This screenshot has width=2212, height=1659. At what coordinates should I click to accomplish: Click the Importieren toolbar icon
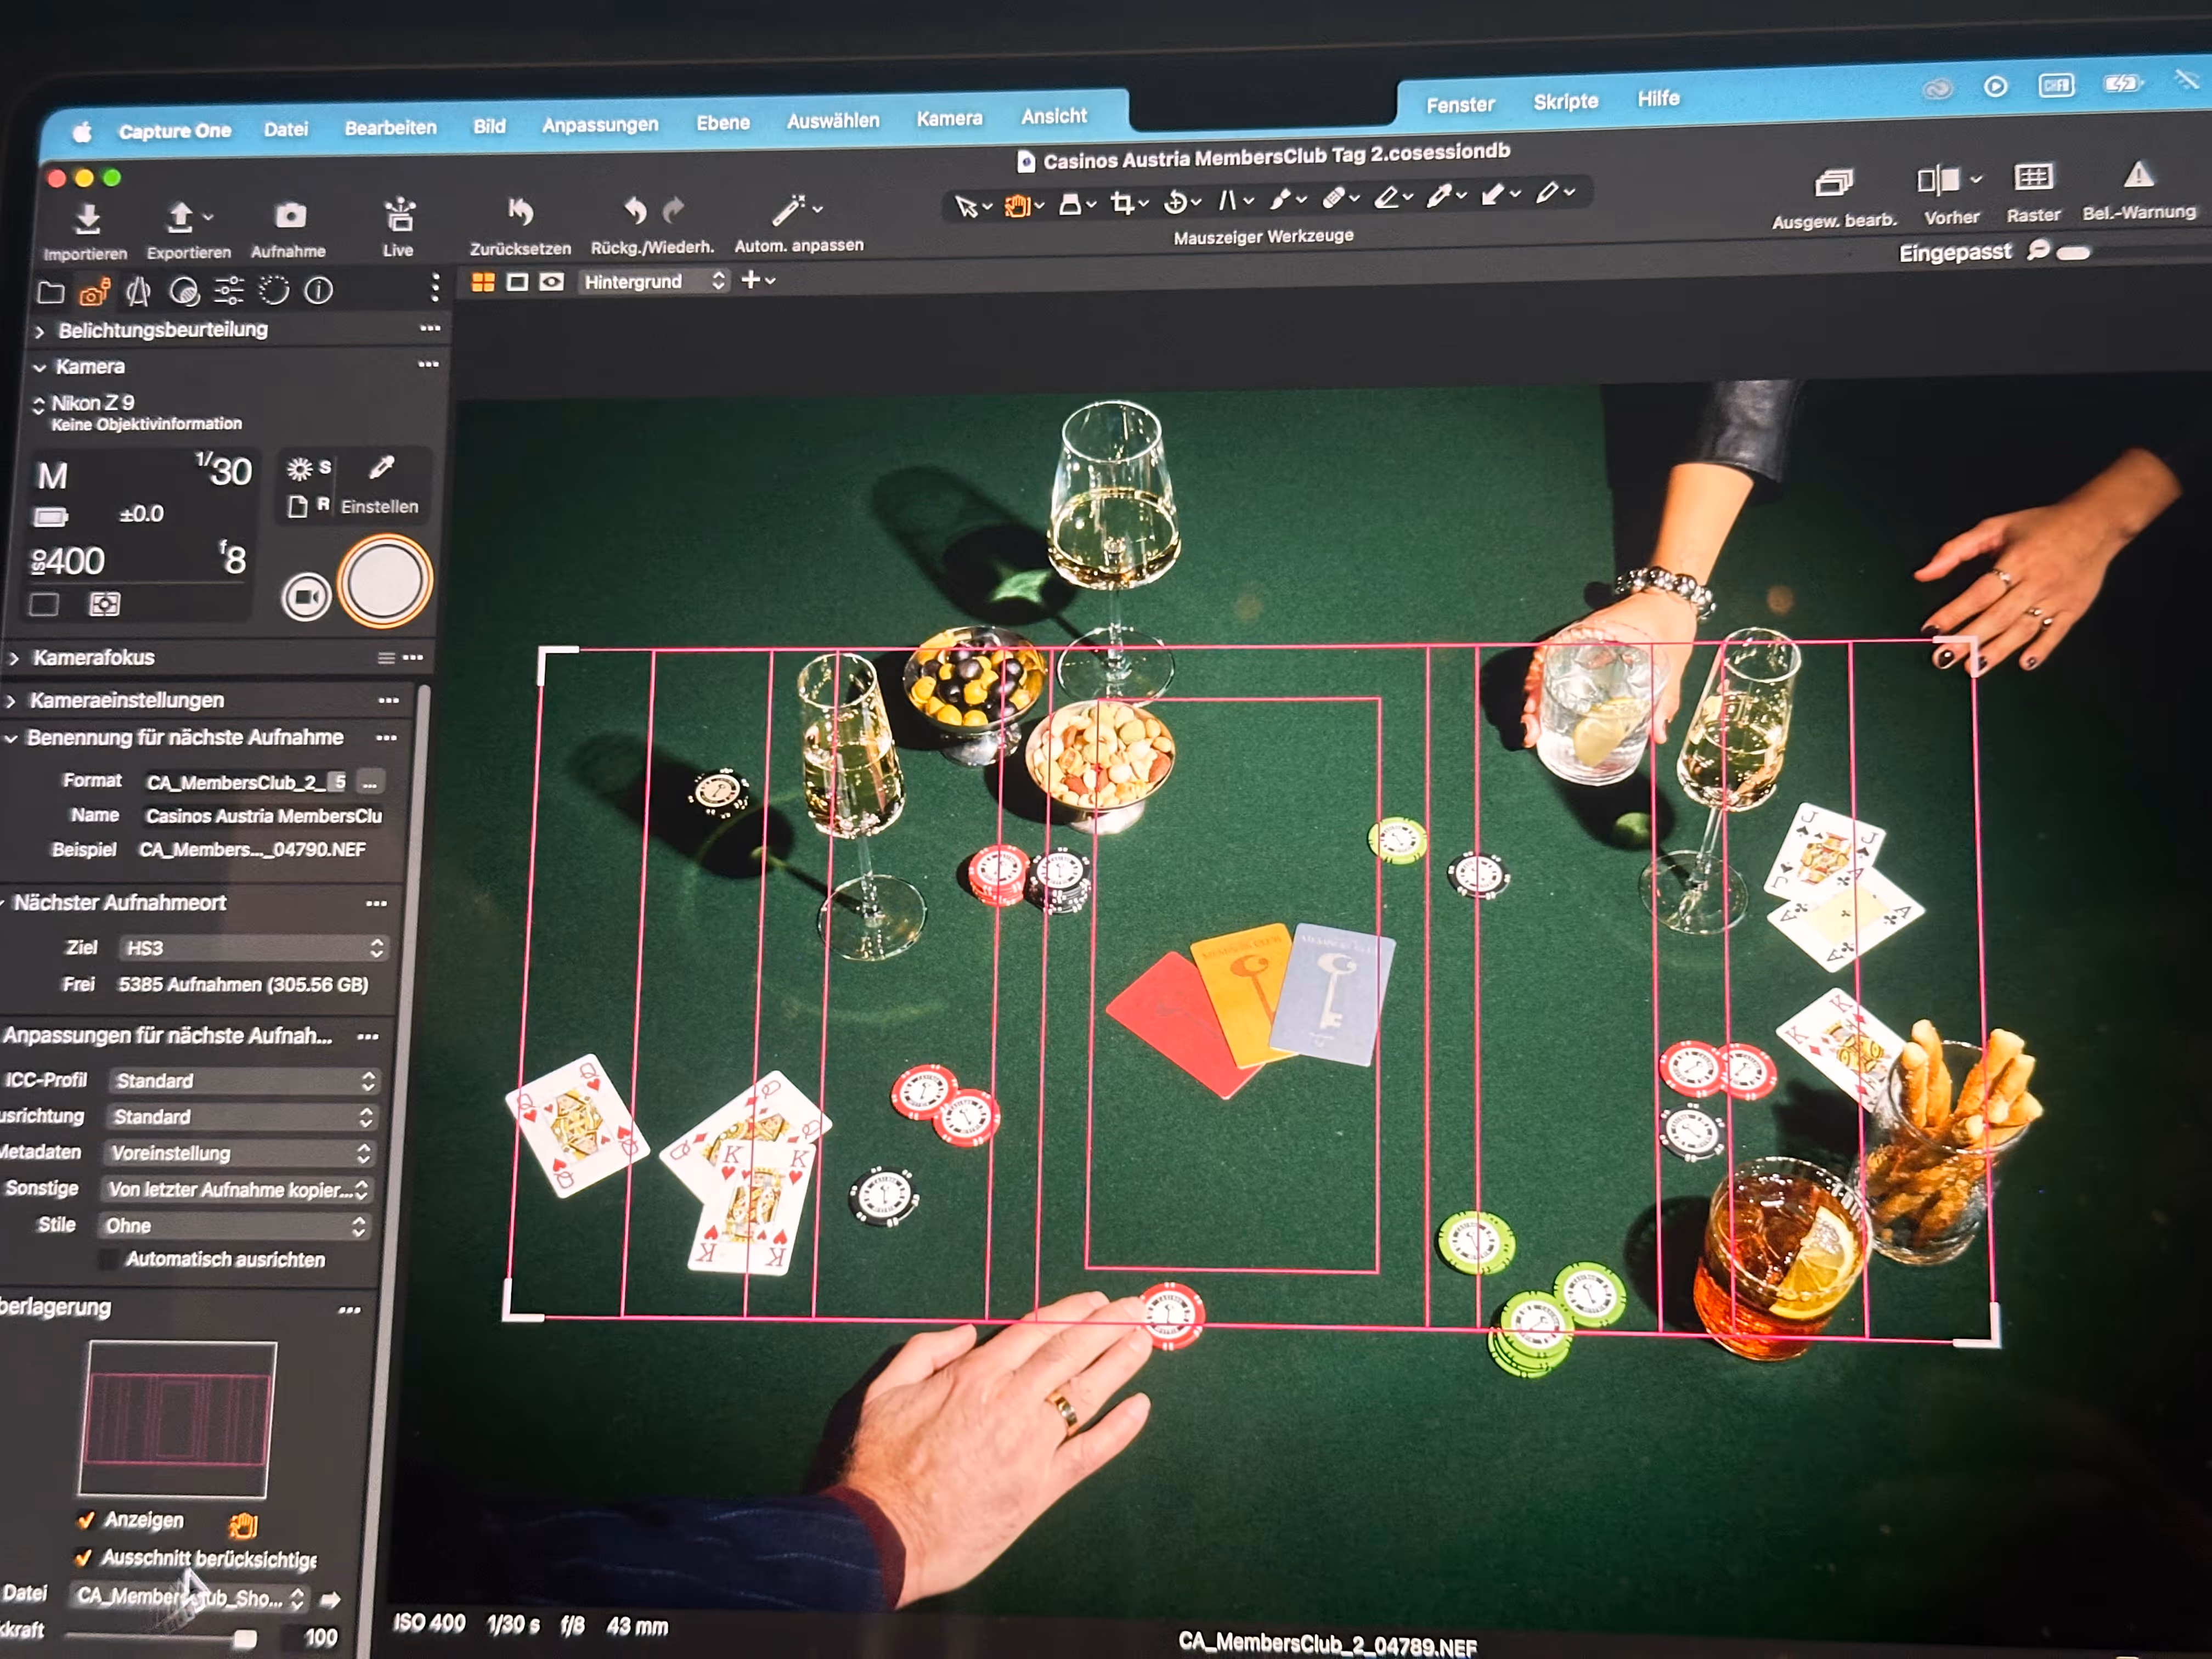87,218
